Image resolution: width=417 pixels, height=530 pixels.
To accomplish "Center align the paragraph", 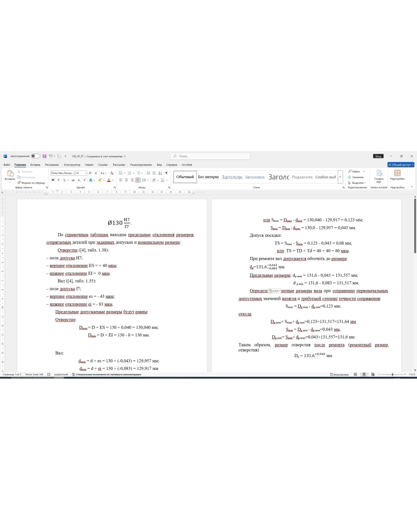I will pyautogui.click(x=126, y=180).
